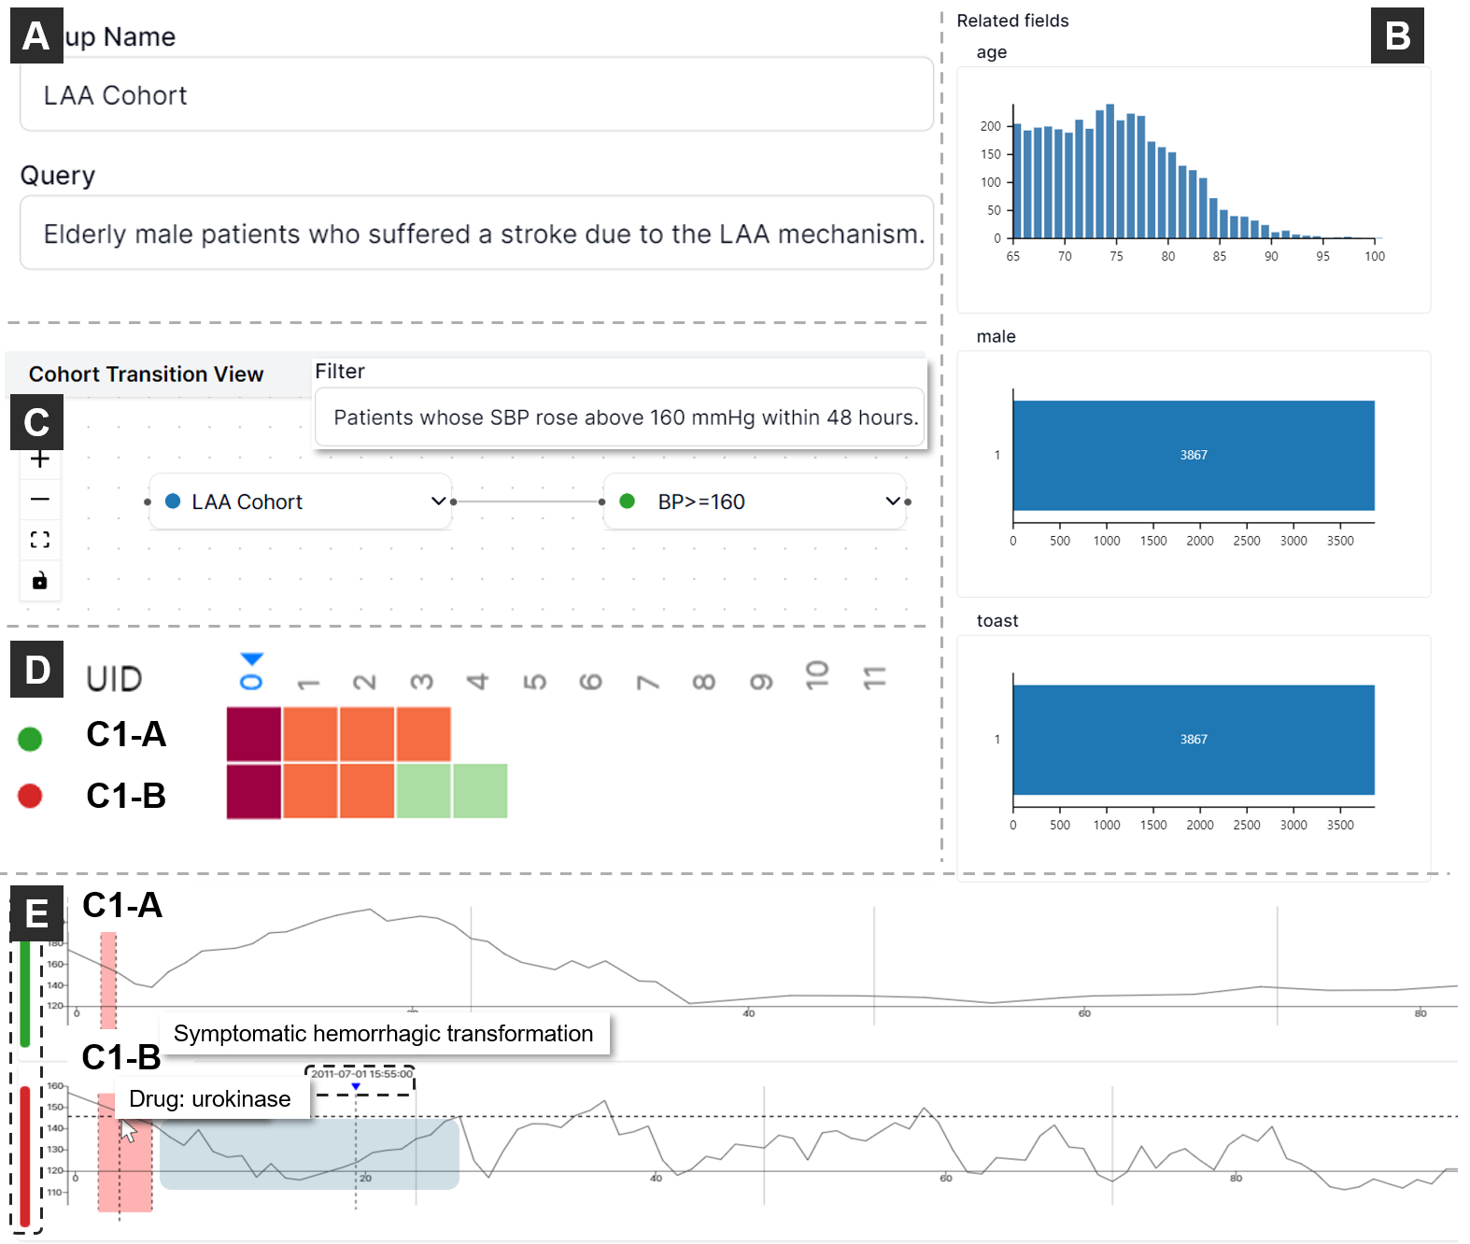The height and width of the screenshot is (1244, 1470).
Task: Toggle the canvas lock icon
Action: tap(40, 581)
